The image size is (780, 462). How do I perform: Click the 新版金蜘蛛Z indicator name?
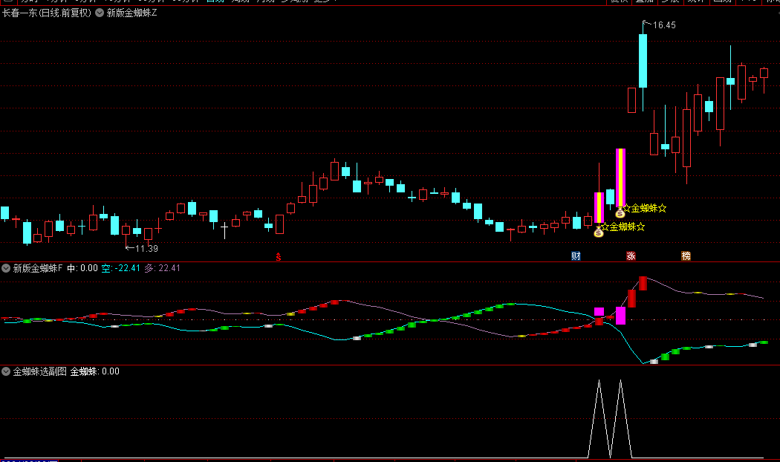pyautogui.click(x=131, y=13)
